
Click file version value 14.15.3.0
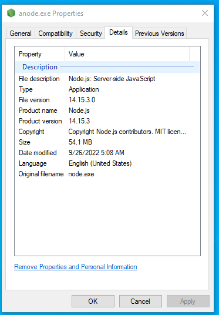[82, 100]
